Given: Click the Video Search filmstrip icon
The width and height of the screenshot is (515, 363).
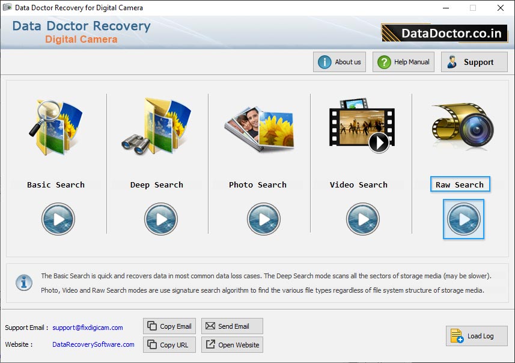Looking at the screenshot, I should point(361,127).
